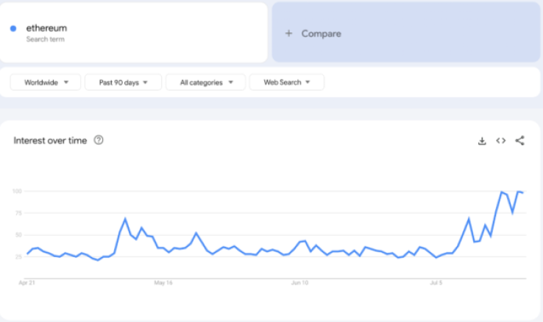Expand the Worldwide region dropdown

point(45,83)
